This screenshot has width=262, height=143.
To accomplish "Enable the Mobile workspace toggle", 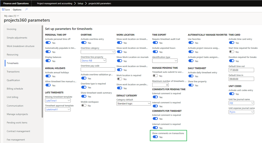I will tap(84, 105).
